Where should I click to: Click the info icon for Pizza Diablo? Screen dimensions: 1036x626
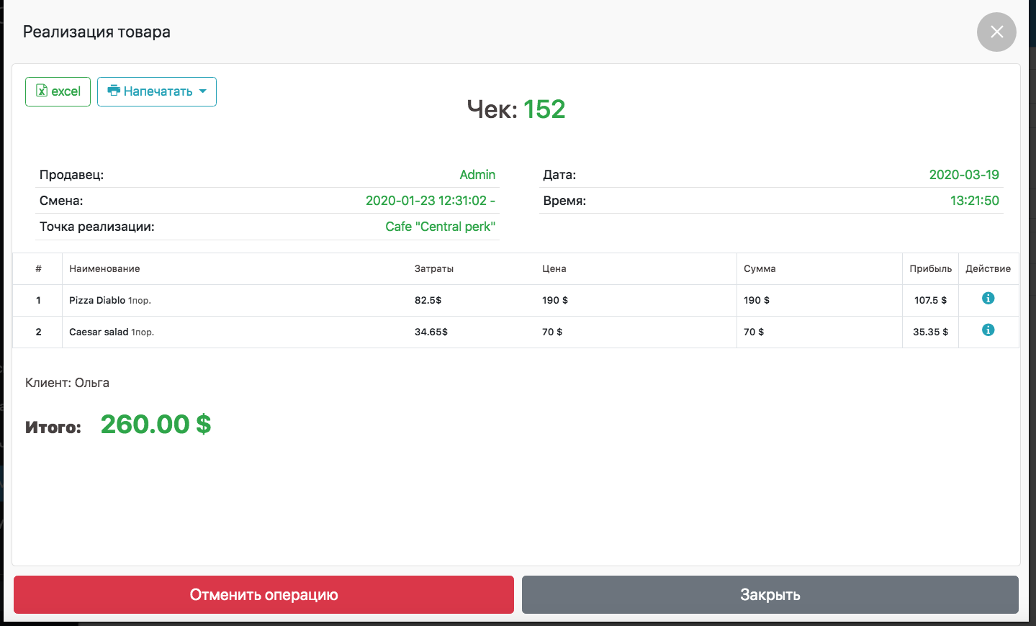pyautogui.click(x=988, y=299)
